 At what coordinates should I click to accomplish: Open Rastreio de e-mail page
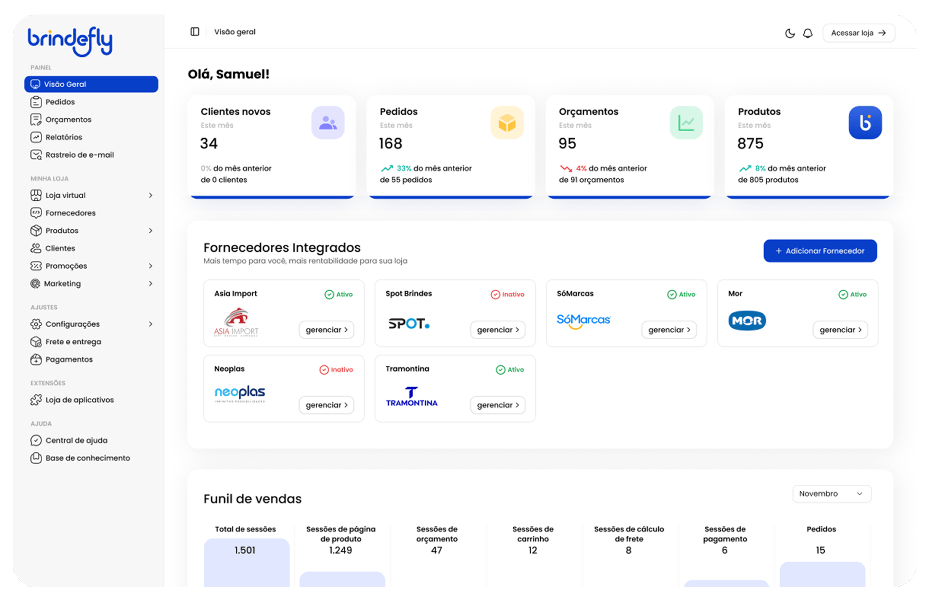[91, 155]
